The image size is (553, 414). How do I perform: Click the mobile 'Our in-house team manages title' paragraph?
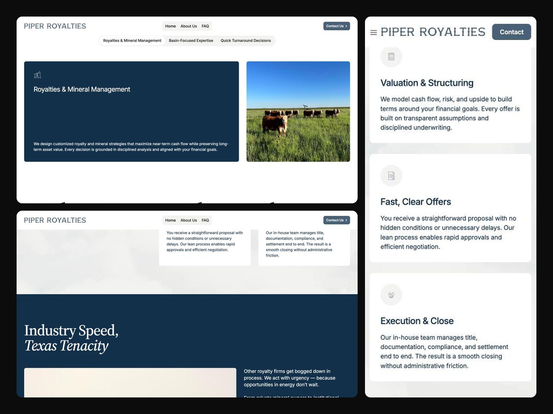[x=444, y=351]
